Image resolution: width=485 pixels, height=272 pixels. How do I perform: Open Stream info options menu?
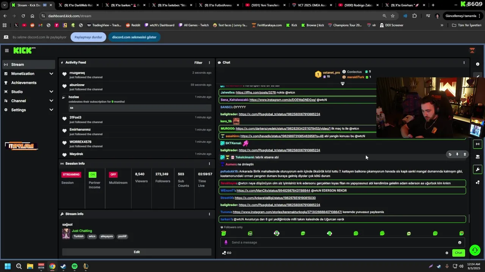click(x=209, y=214)
